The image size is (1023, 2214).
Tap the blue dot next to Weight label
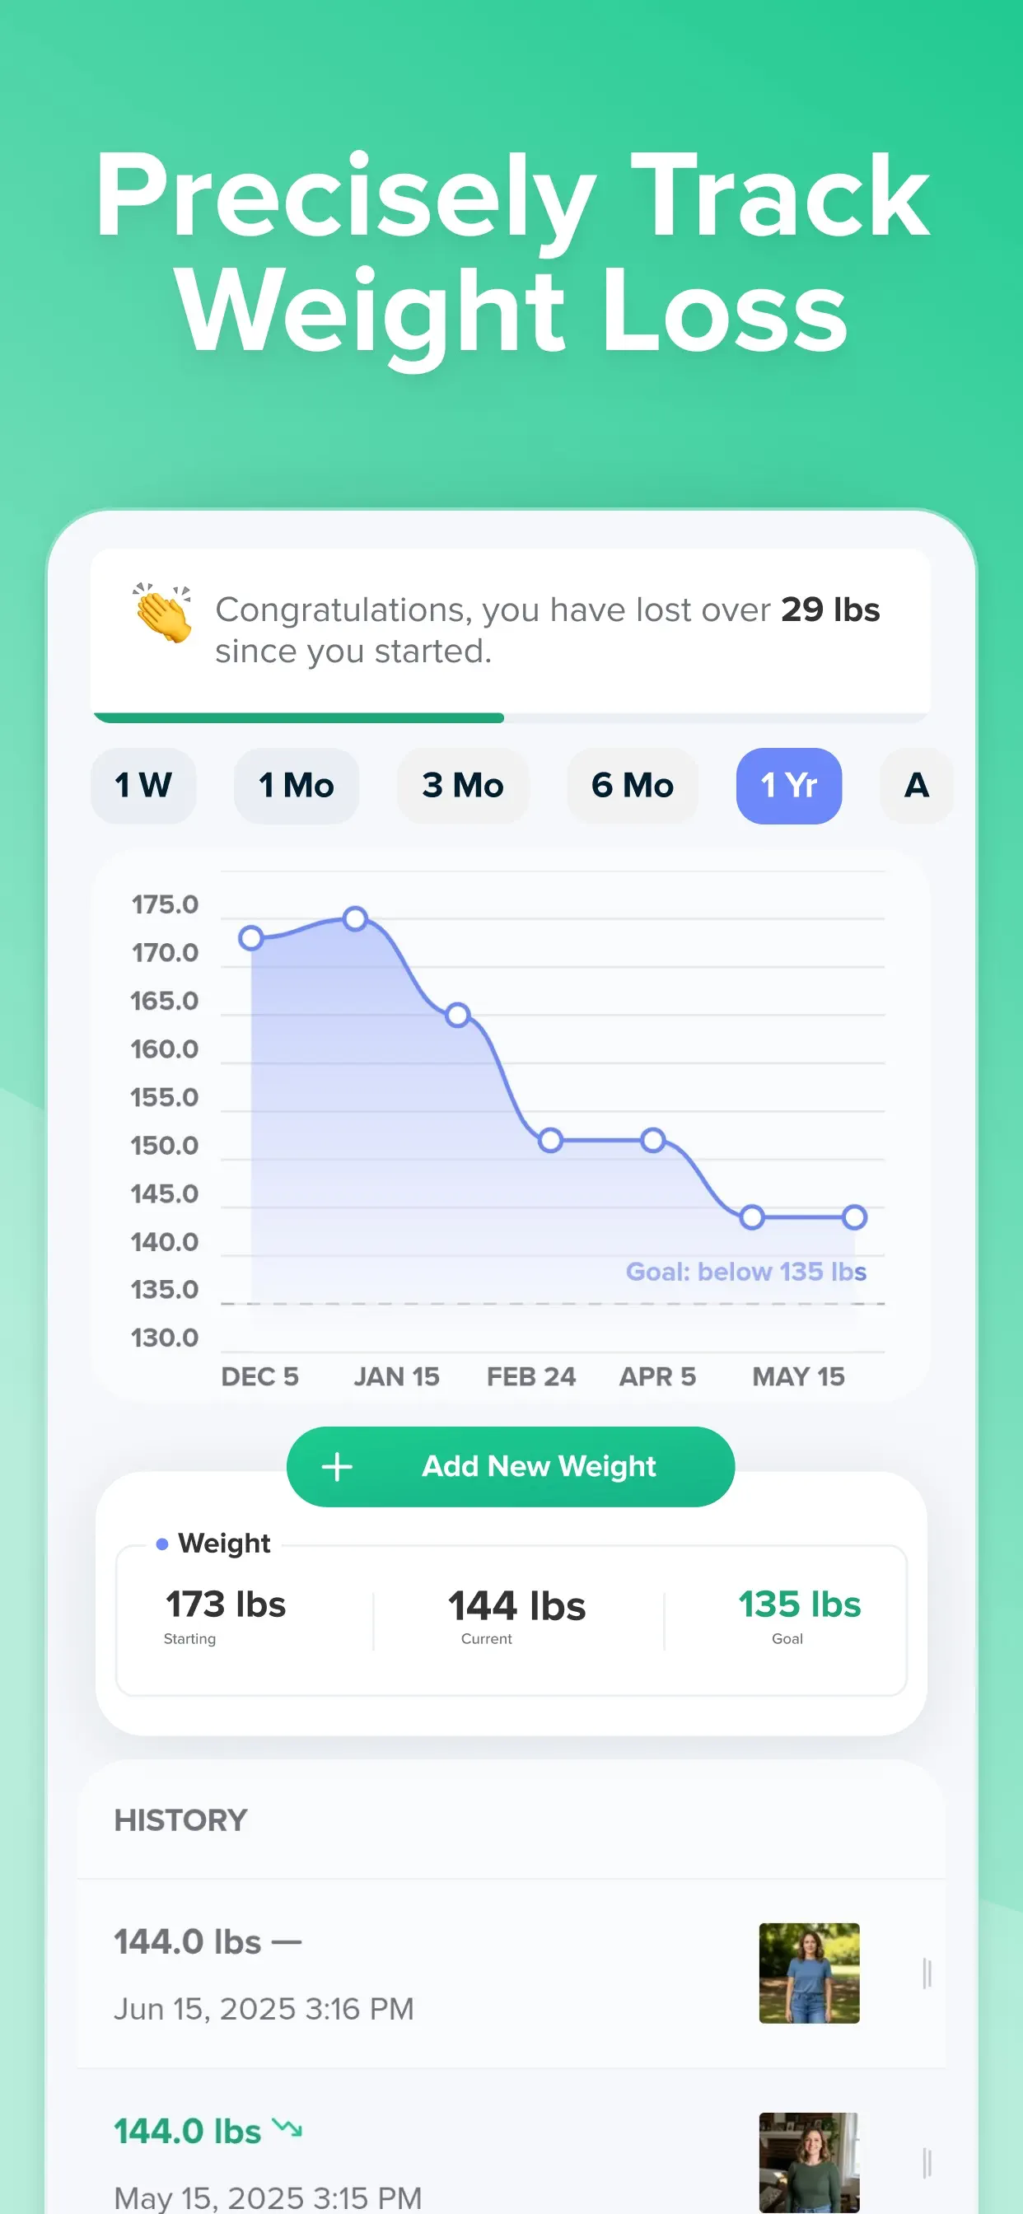(x=161, y=1544)
